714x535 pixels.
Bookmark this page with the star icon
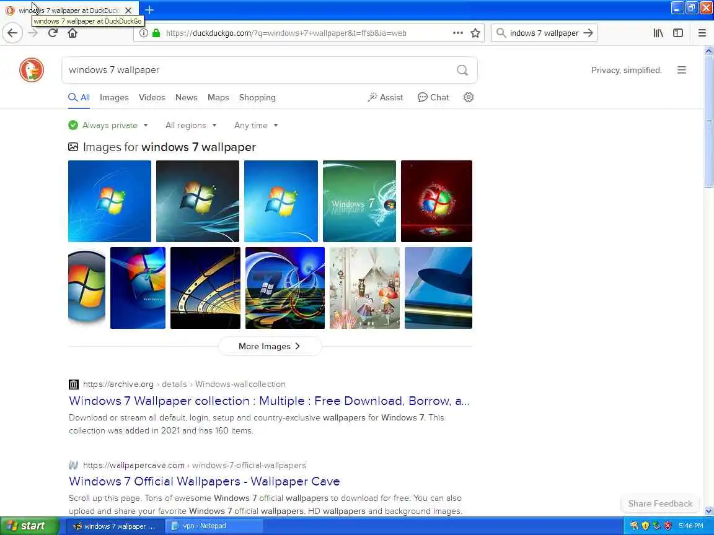pos(475,33)
